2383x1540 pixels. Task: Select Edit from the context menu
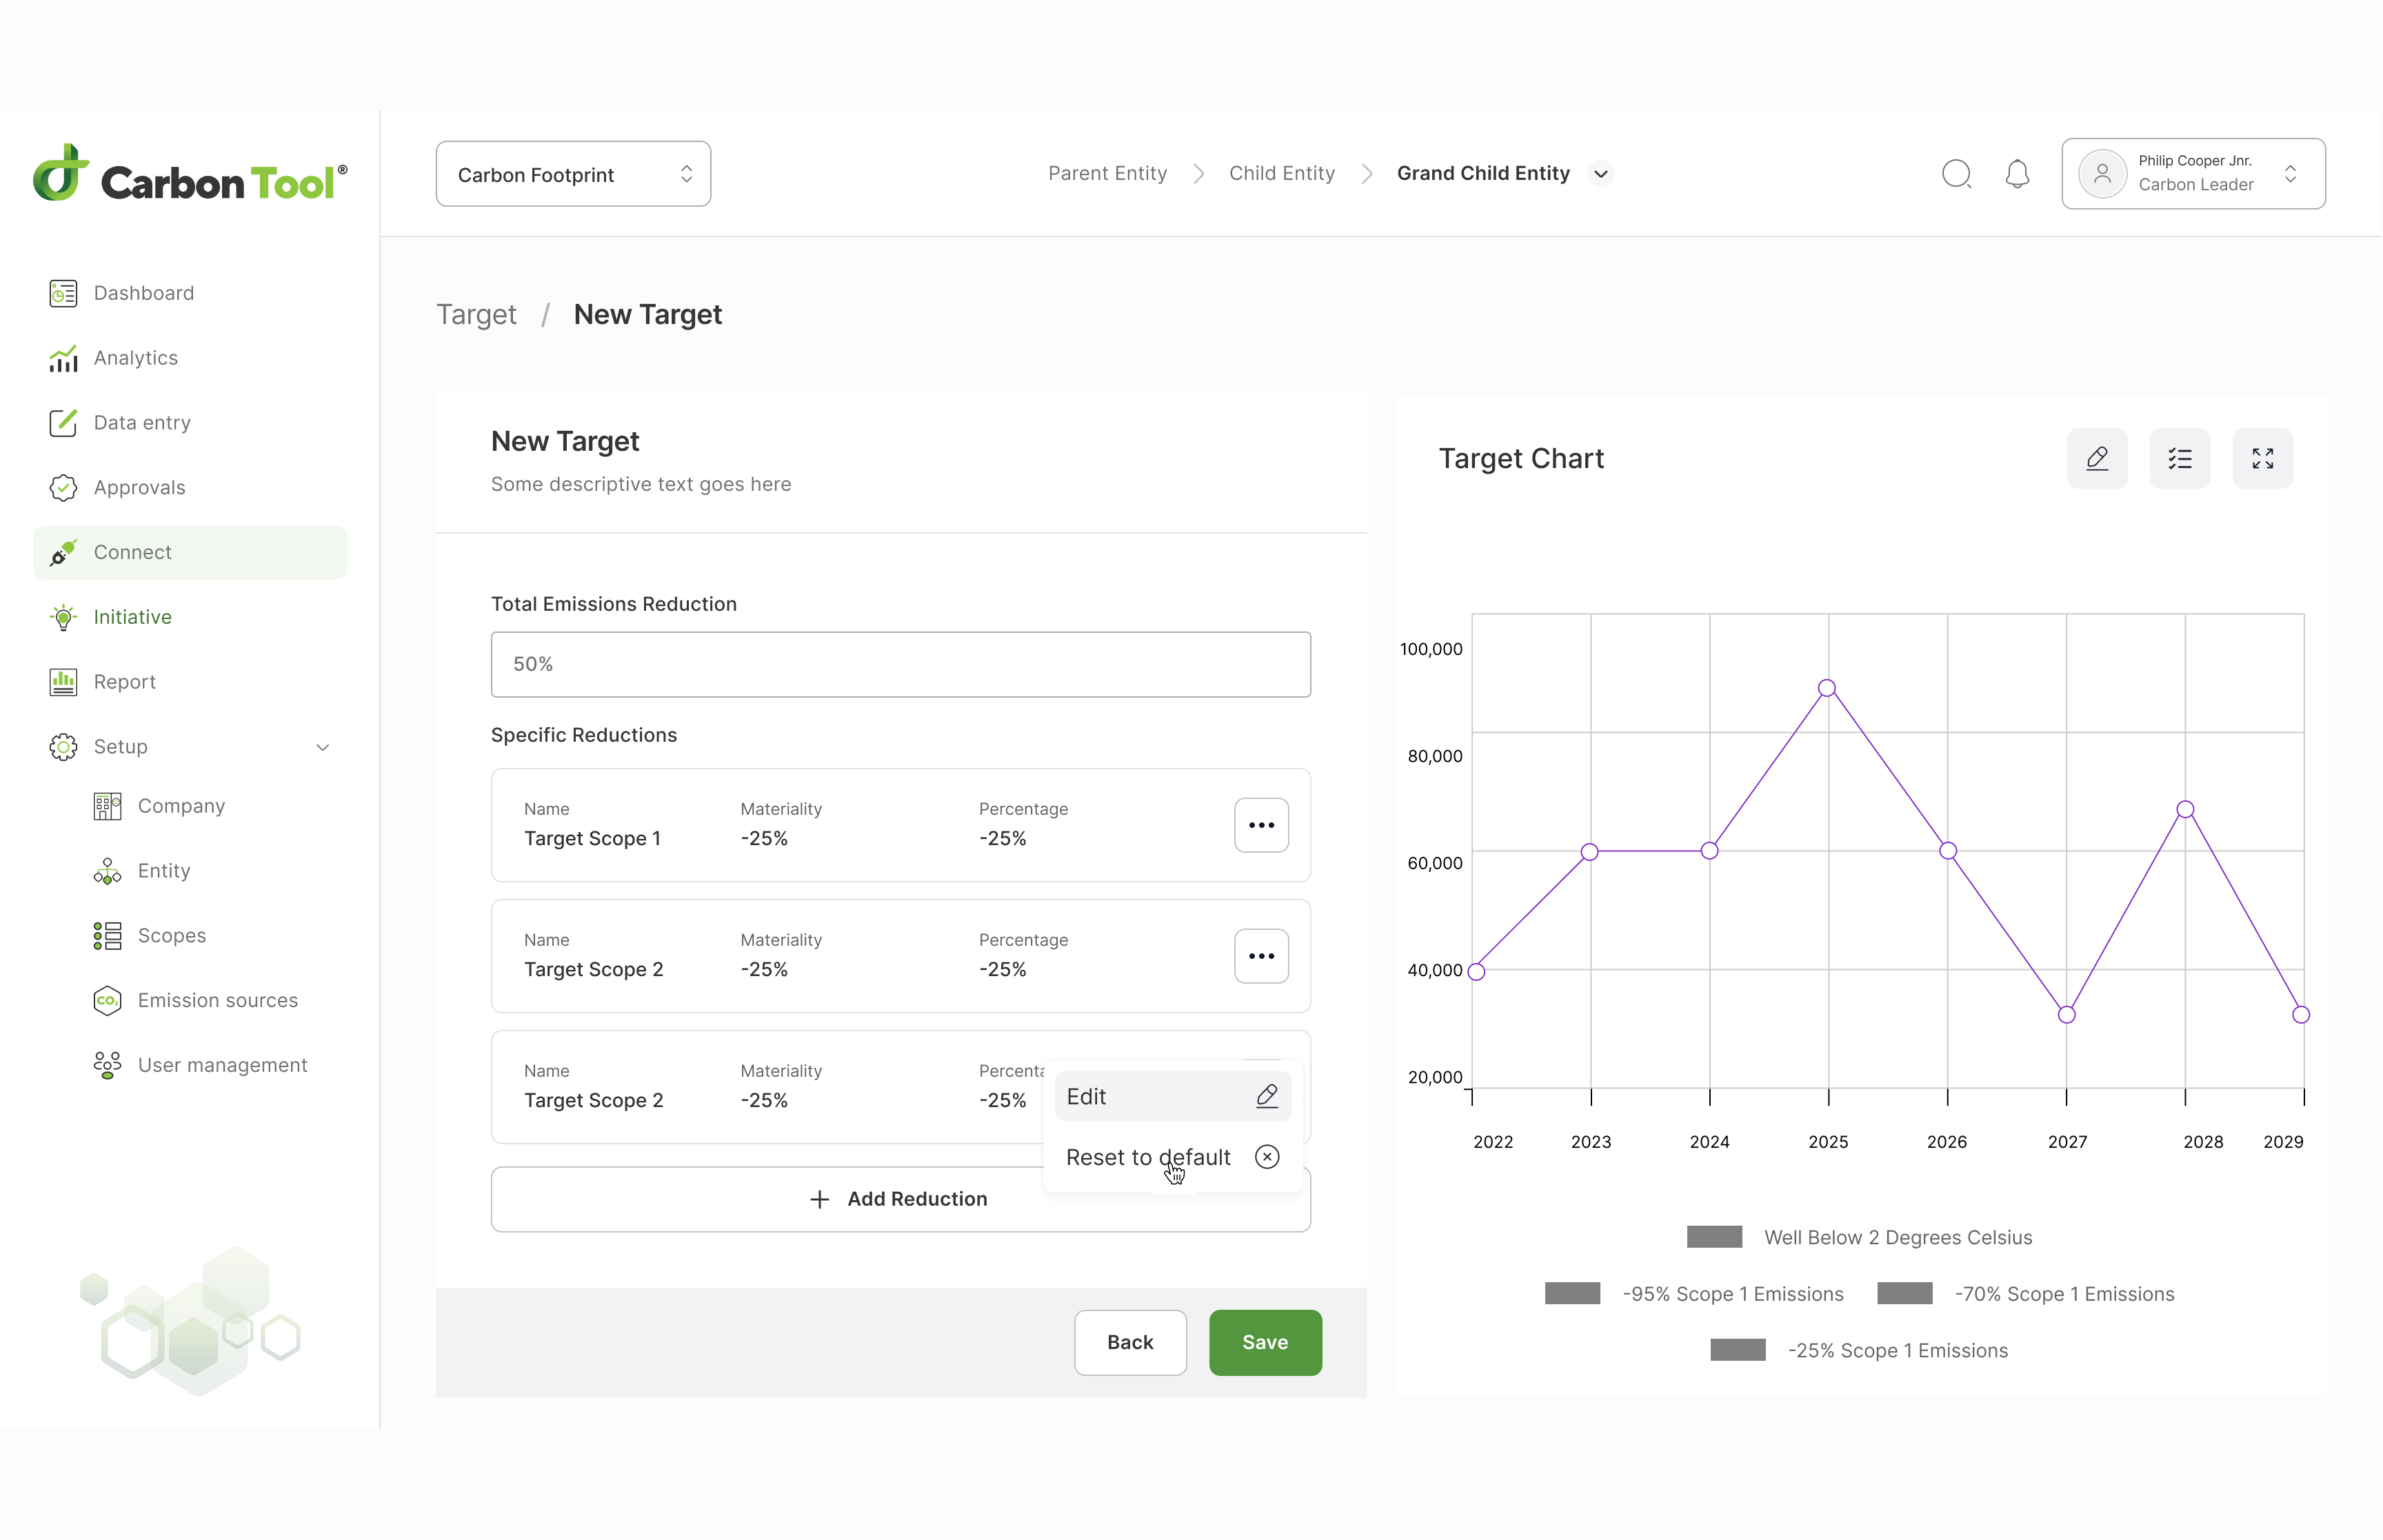click(x=1172, y=1096)
